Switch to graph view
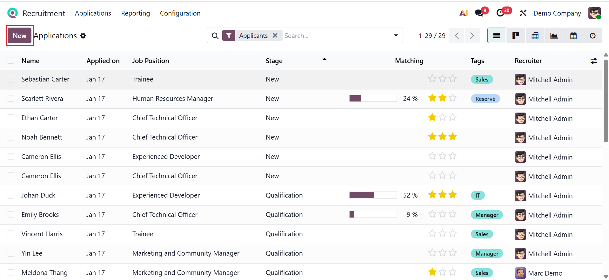 click(554, 36)
